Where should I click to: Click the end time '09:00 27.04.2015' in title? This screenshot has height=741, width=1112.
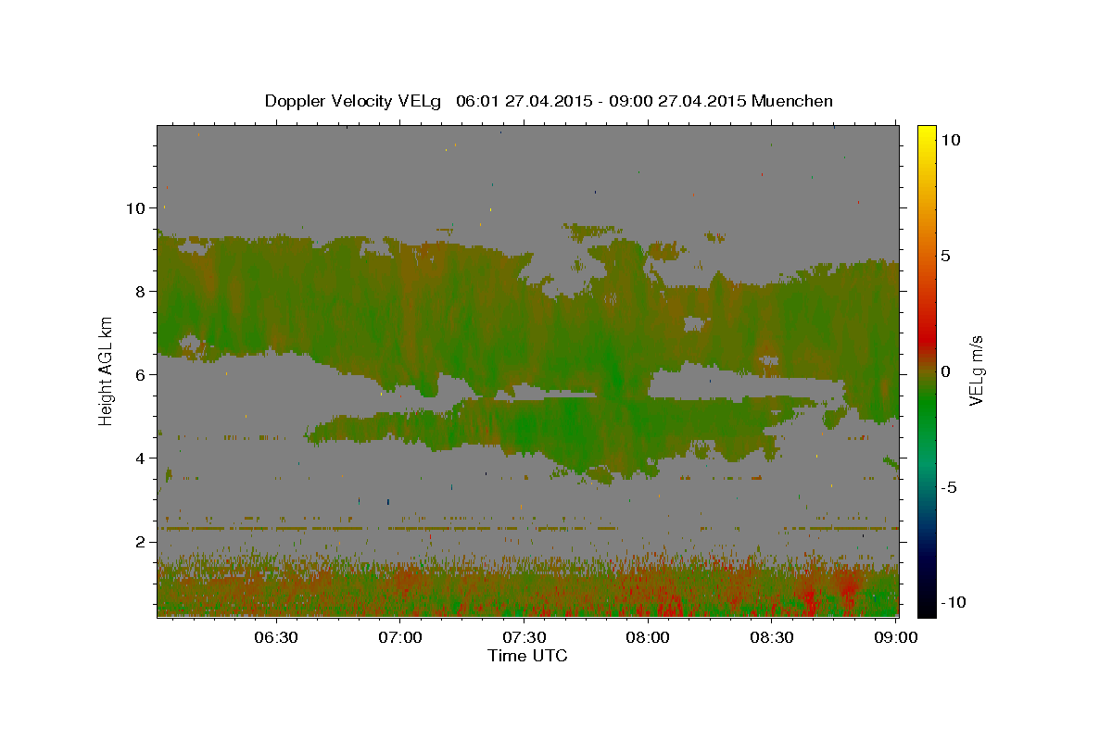[x=679, y=101]
